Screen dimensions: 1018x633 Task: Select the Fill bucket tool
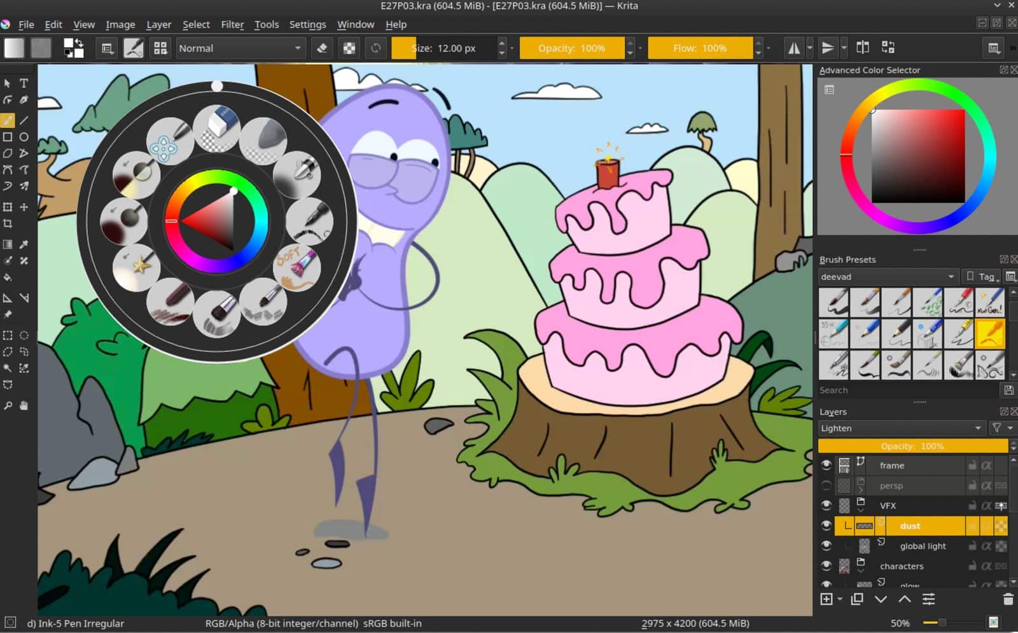pos(8,277)
